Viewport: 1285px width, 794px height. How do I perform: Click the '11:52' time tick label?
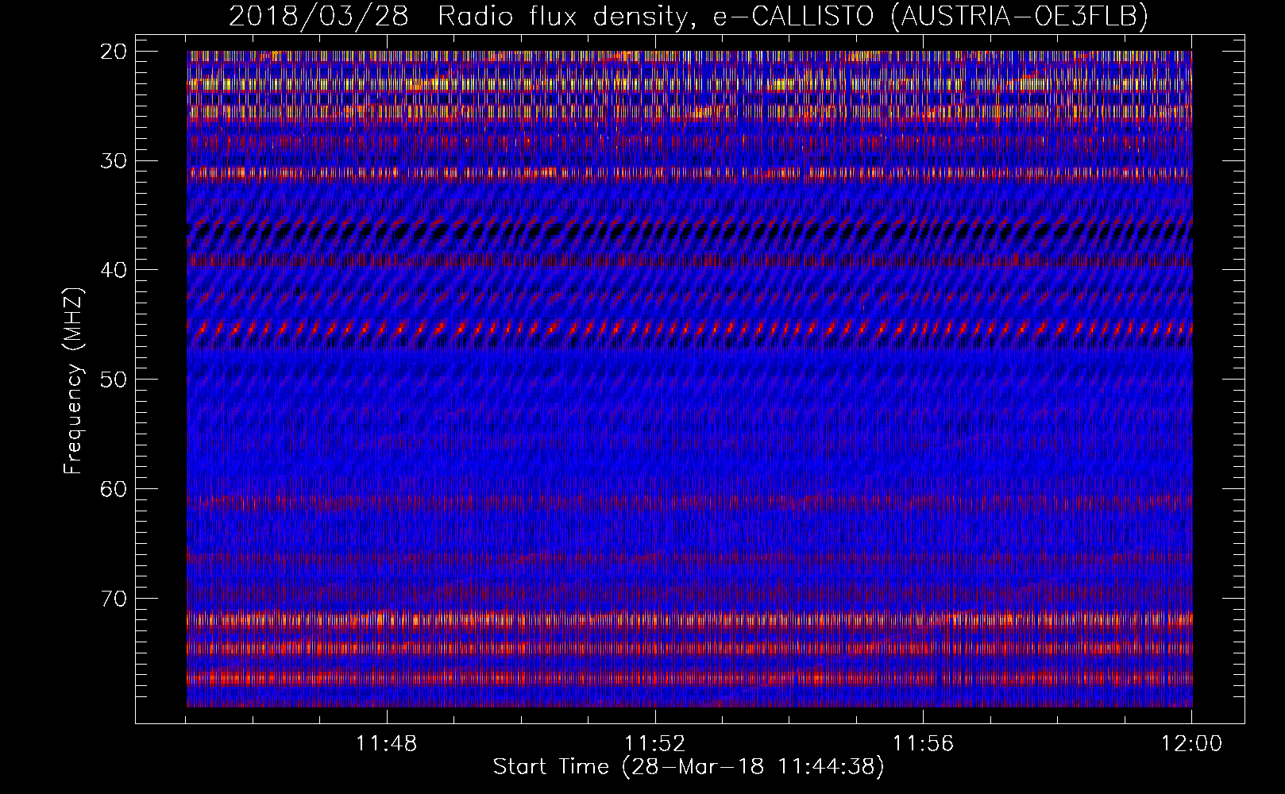655,744
